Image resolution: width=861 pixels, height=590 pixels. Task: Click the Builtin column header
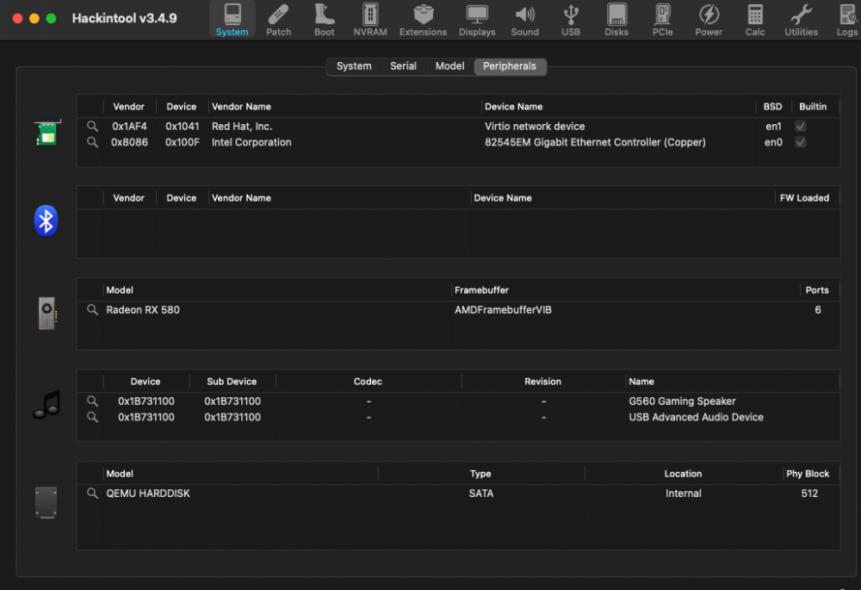[x=813, y=107]
